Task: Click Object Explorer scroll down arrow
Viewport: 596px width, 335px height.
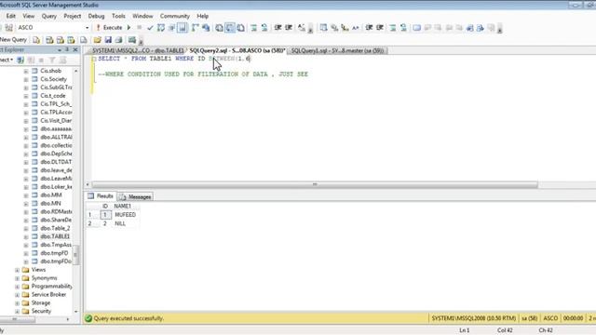Action: pos(76,312)
